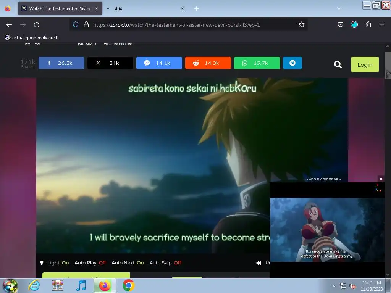Open the taskbar clock showing 11:21 PM
The image size is (391, 293).
pos(372,286)
